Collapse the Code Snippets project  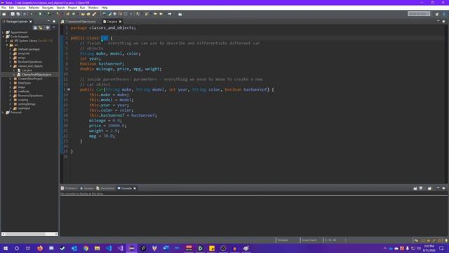[3, 37]
